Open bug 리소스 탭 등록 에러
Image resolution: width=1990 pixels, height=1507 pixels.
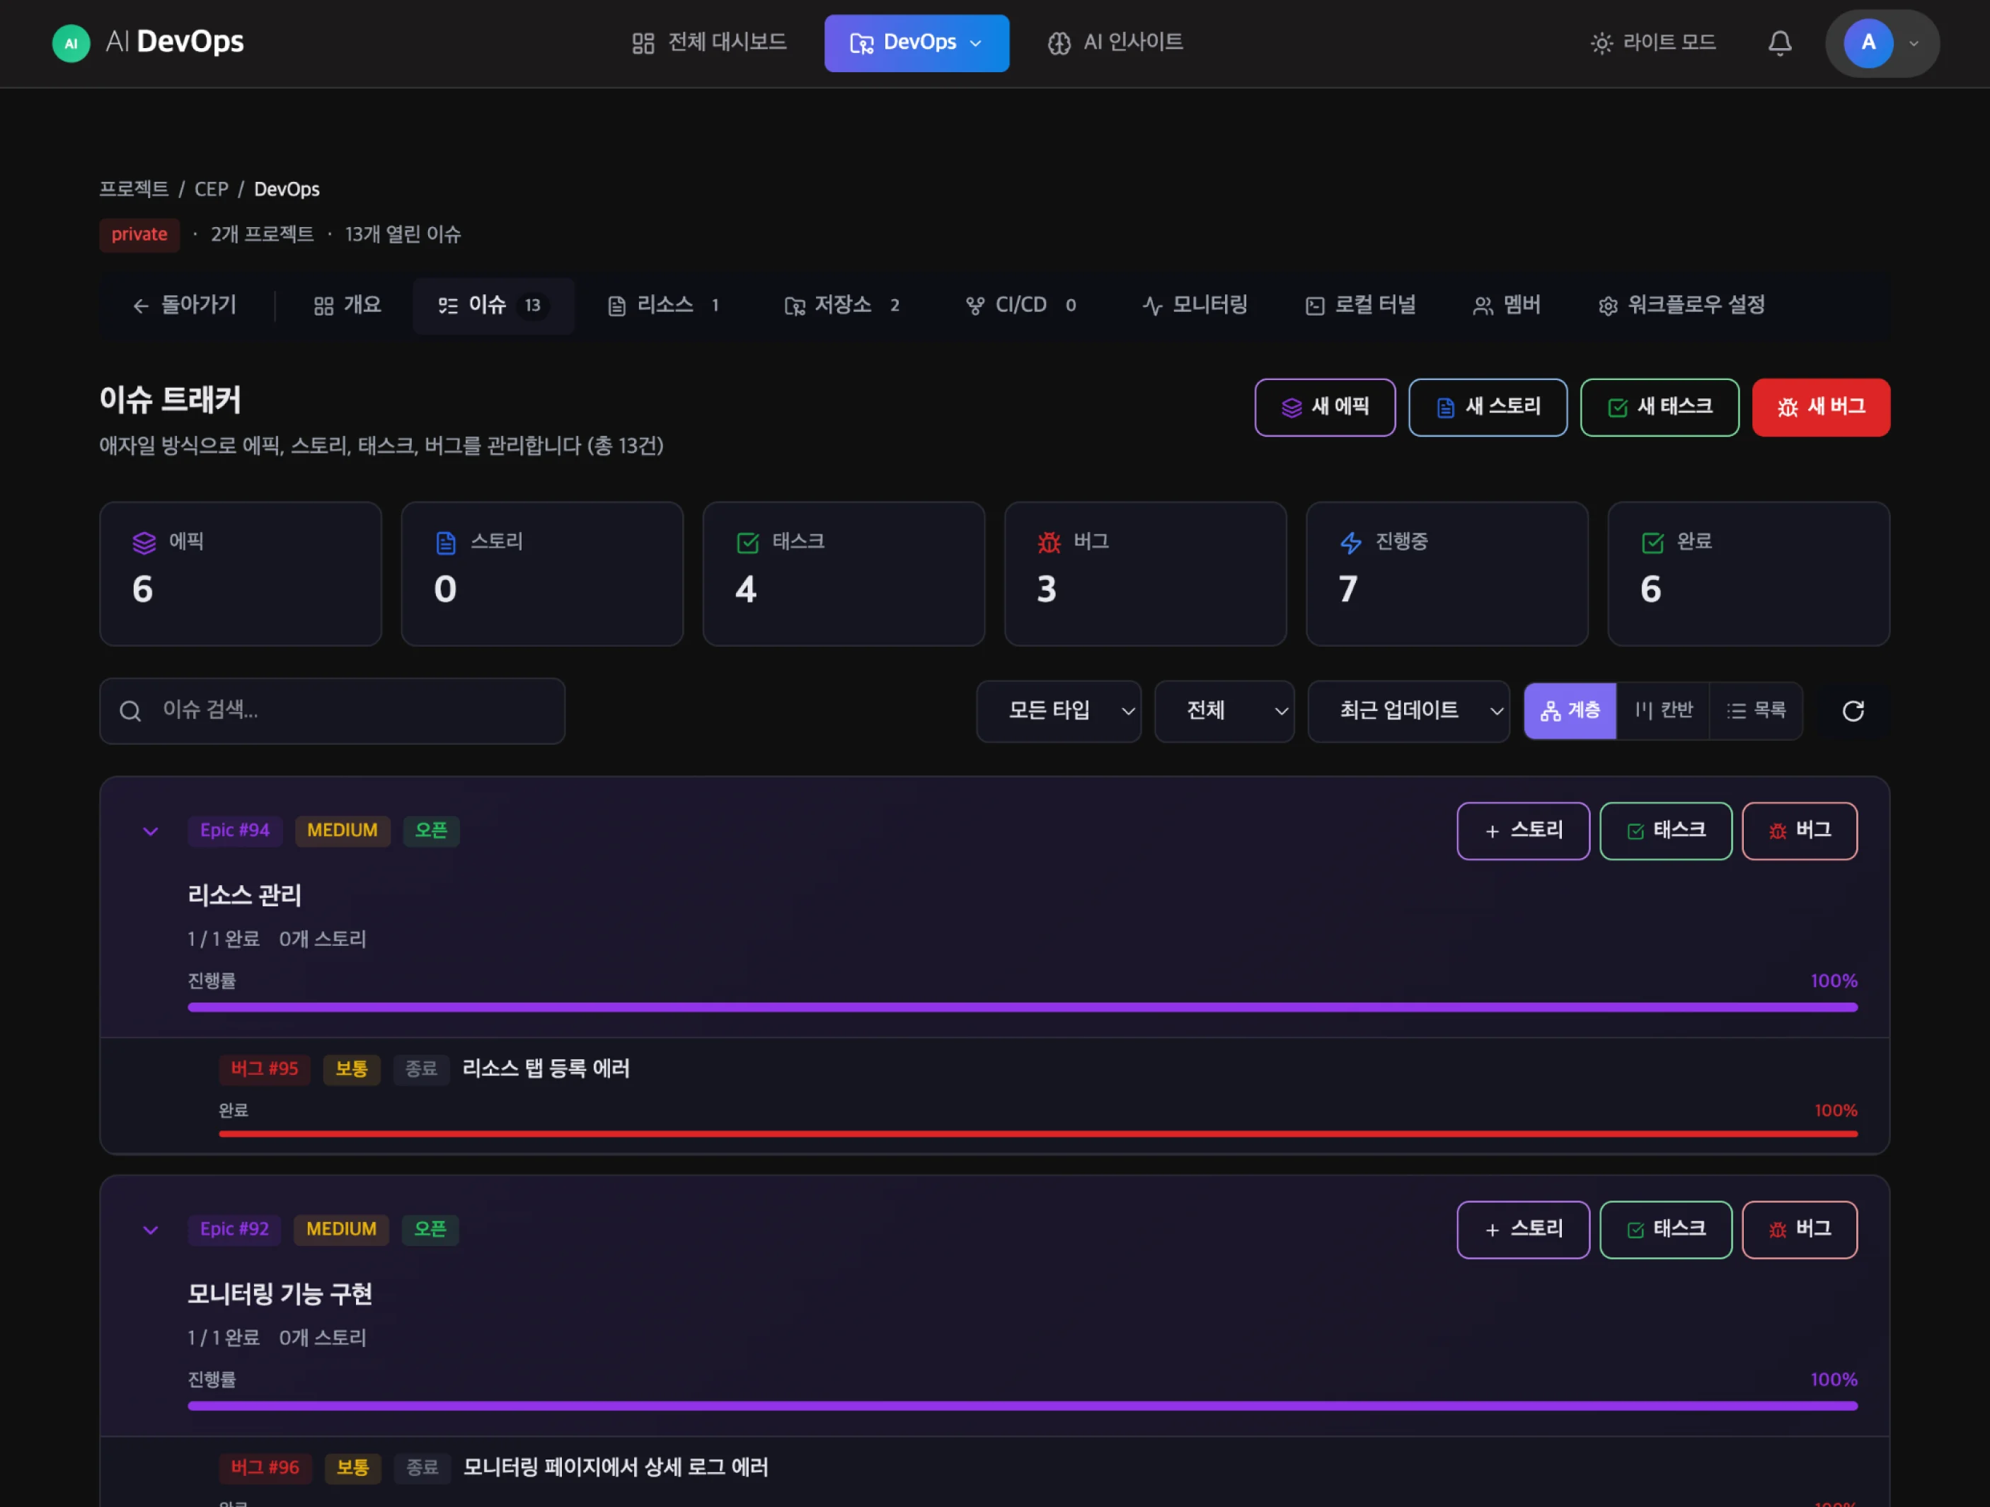(x=546, y=1069)
